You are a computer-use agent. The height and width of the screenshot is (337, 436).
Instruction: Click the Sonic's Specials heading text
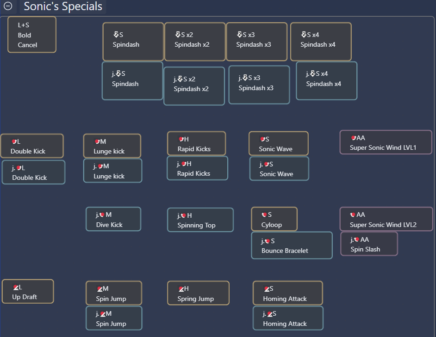(63, 6)
